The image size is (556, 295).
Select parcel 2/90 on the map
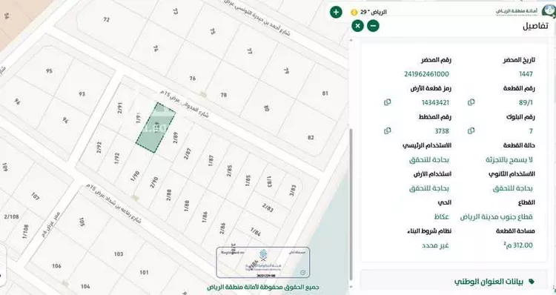pos(154,182)
